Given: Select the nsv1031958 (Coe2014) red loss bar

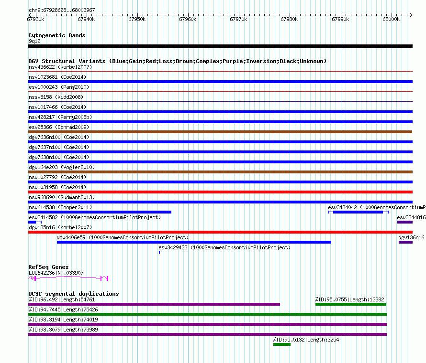Looking at the screenshot, I should pos(220,192).
